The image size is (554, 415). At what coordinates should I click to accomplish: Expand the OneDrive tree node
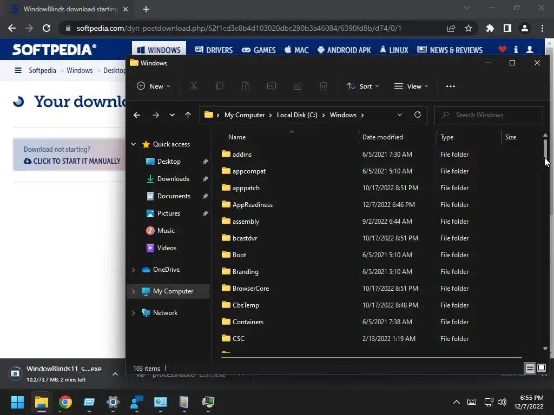[134, 270]
